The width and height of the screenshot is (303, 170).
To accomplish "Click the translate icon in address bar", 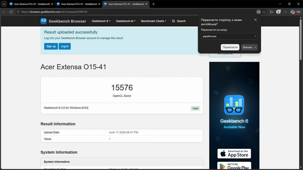I will [x=258, y=12].
